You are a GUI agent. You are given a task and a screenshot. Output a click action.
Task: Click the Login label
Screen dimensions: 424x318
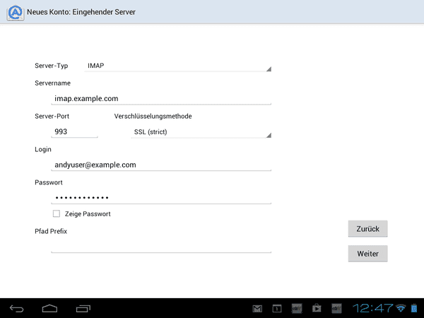(43, 150)
